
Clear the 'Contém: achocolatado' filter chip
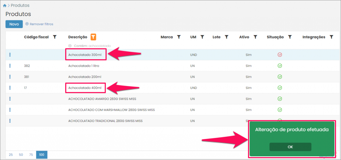coord(70,46)
